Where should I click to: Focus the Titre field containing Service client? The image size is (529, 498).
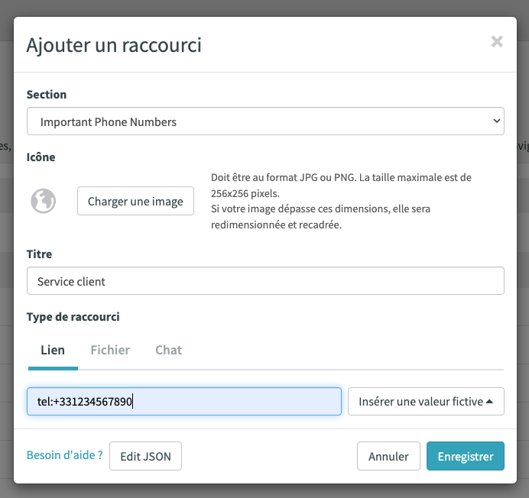click(265, 281)
